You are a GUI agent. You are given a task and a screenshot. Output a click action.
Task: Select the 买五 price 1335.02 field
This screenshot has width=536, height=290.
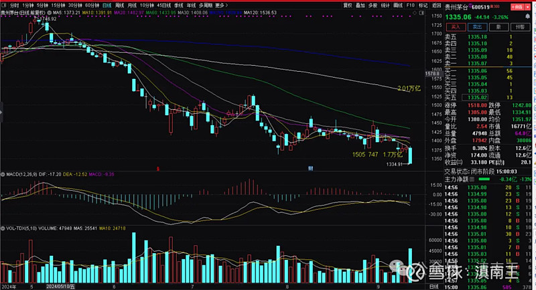coord(475,97)
